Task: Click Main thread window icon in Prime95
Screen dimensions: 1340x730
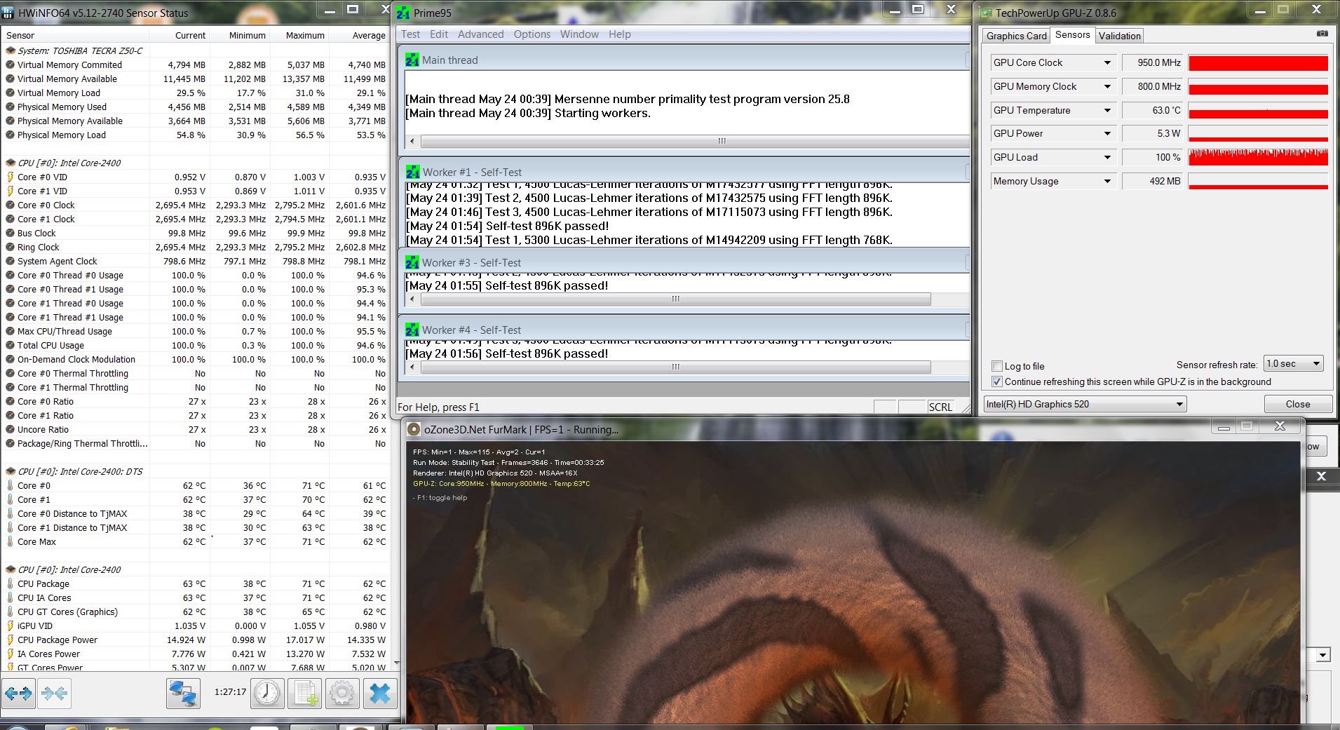Action: [412, 60]
